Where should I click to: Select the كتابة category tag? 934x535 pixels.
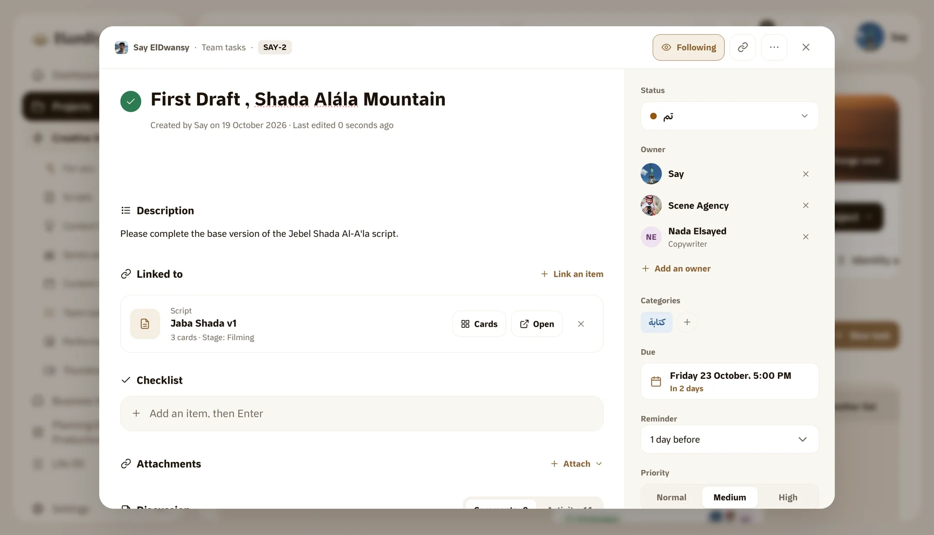point(657,322)
